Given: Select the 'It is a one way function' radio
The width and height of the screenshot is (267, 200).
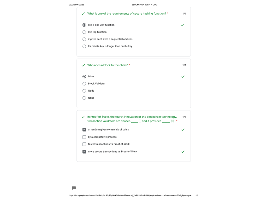Looking at the screenshot, I should coord(84,25).
